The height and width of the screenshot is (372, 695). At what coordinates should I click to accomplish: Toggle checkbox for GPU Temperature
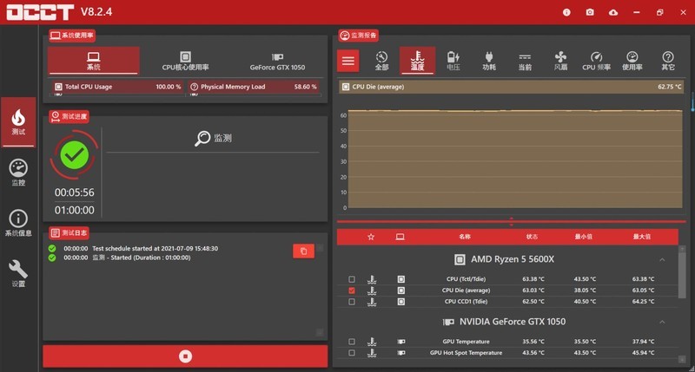pyautogui.click(x=352, y=342)
